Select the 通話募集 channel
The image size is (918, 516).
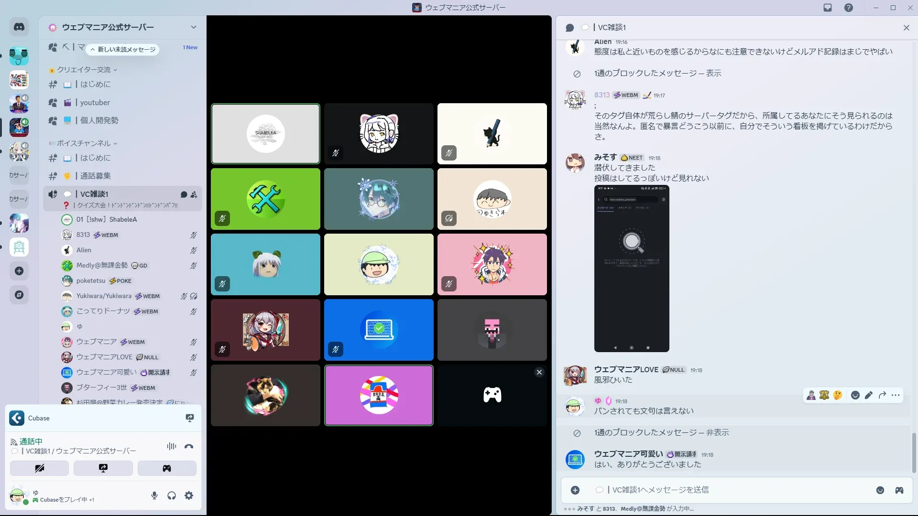[x=95, y=176]
